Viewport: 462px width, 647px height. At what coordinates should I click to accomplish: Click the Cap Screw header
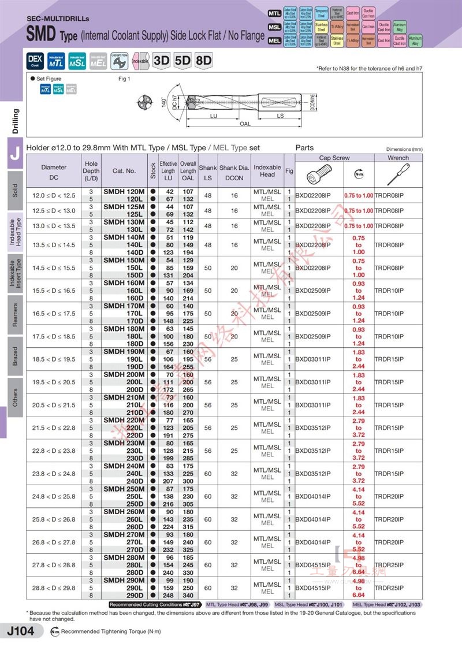334,158
